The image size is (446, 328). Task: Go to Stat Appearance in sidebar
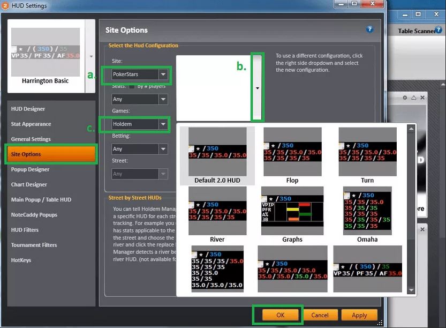click(31, 124)
